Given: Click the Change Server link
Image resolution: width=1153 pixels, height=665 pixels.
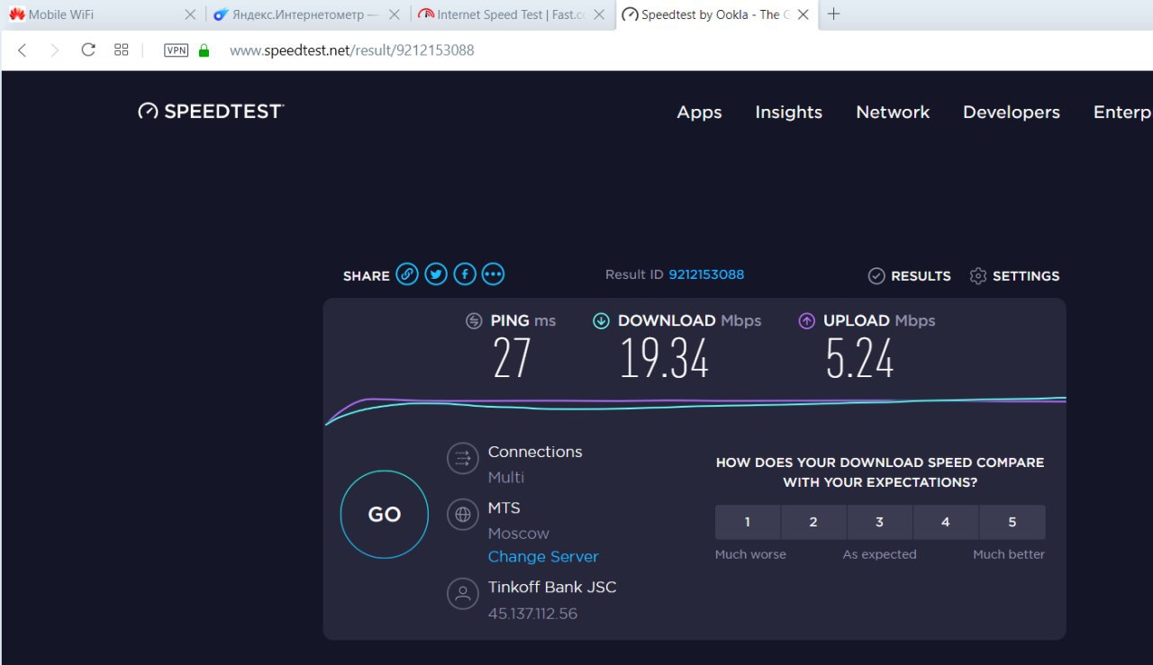Looking at the screenshot, I should (543, 557).
